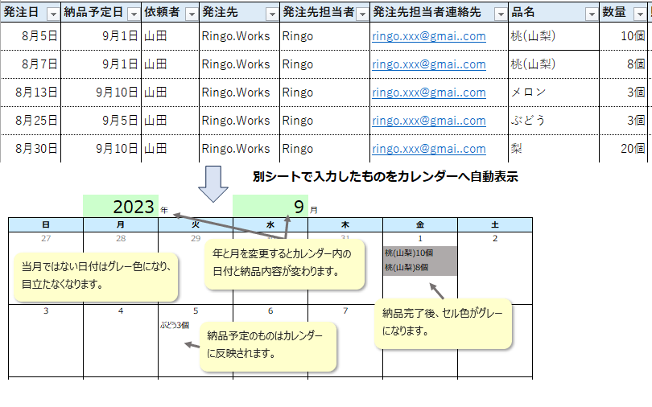Select calendar header 金
652x407 pixels.
coord(420,224)
